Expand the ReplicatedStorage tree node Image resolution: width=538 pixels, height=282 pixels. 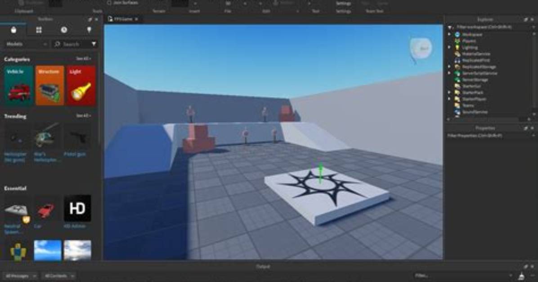[x=449, y=67]
